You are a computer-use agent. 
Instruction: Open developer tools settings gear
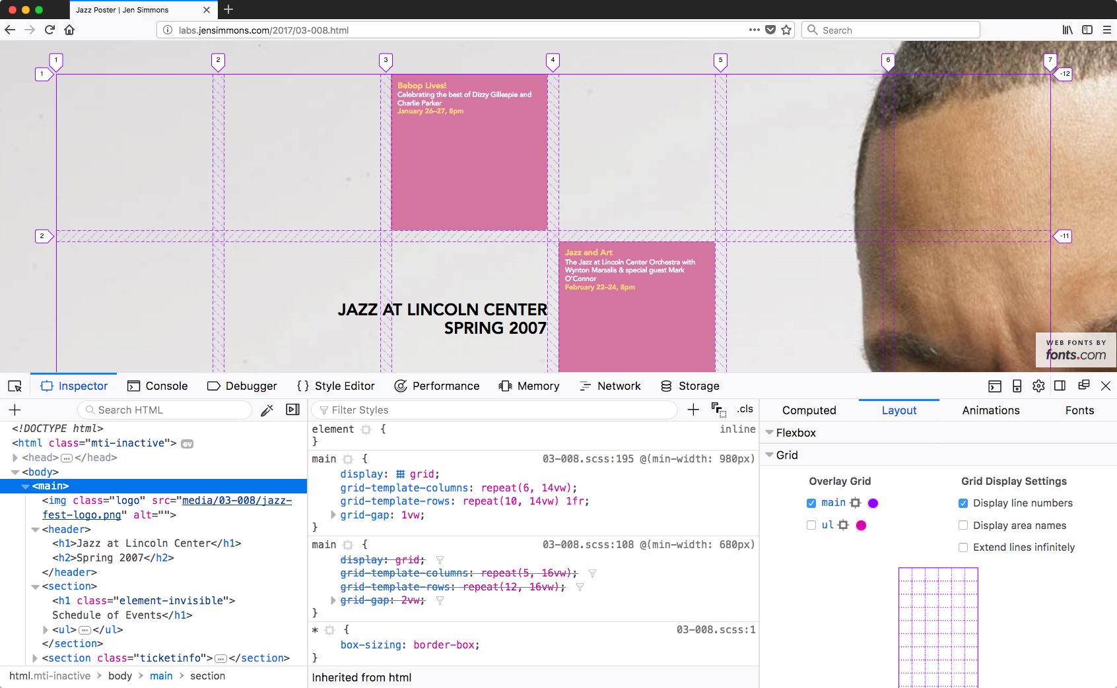pos(1038,386)
